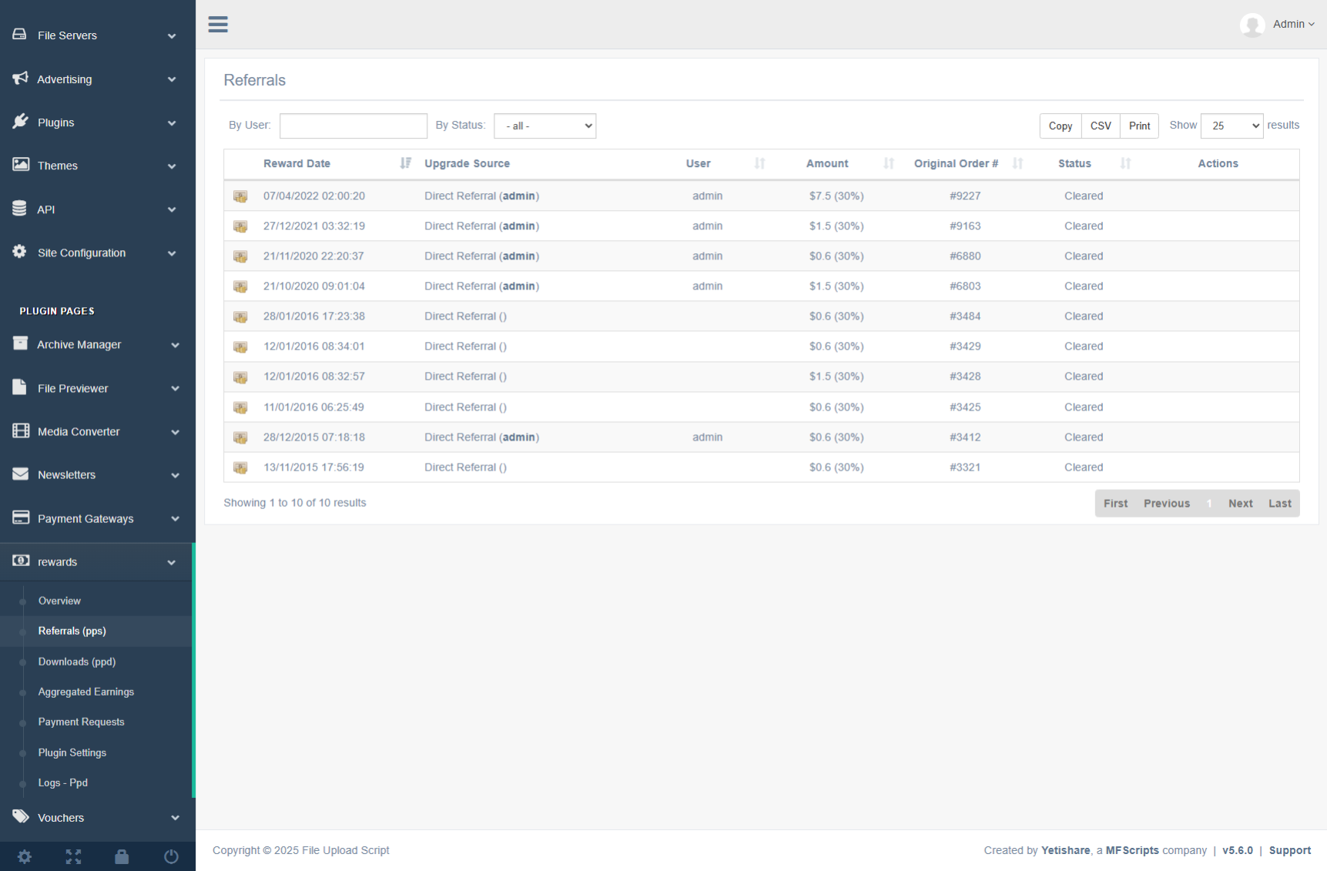Image resolution: width=1327 pixels, height=871 pixels.
Task: Click the Support link in footer
Action: (x=1289, y=850)
